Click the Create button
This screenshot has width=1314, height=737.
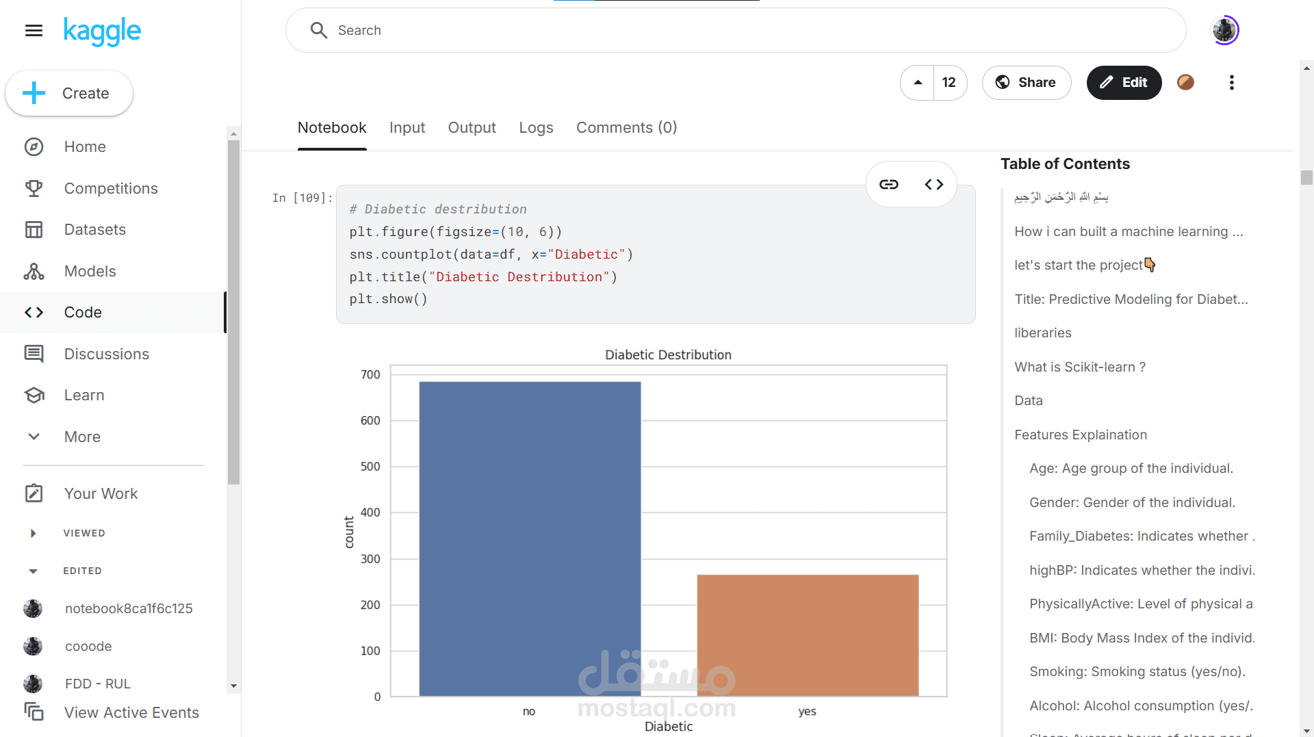point(68,93)
